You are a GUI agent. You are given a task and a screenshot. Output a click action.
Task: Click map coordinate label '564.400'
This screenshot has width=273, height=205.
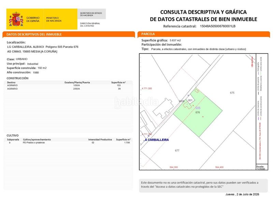(x=219, y=167)
